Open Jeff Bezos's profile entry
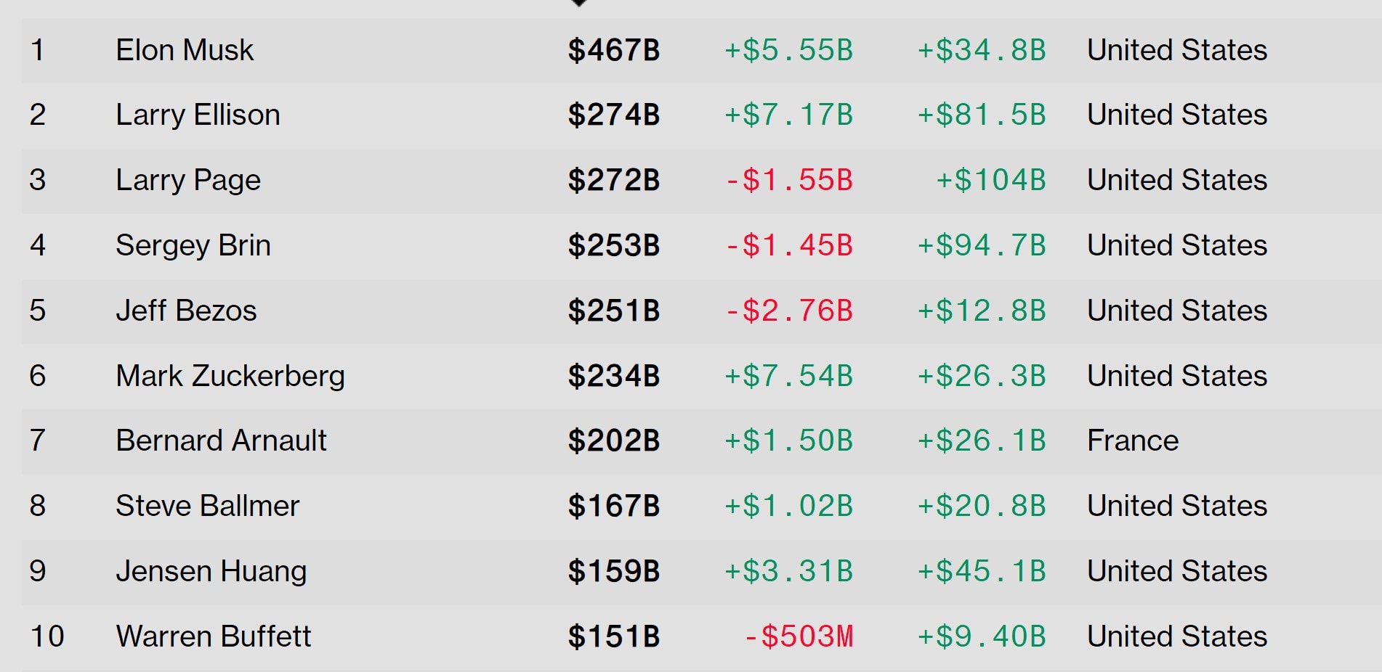This screenshot has width=1382, height=672. (x=186, y=311)
